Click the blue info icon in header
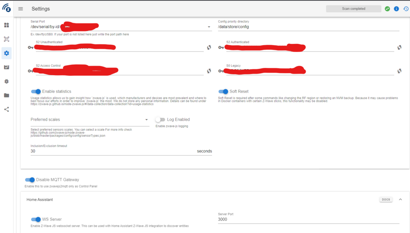410x233 pixels. [x=396, y=9]
